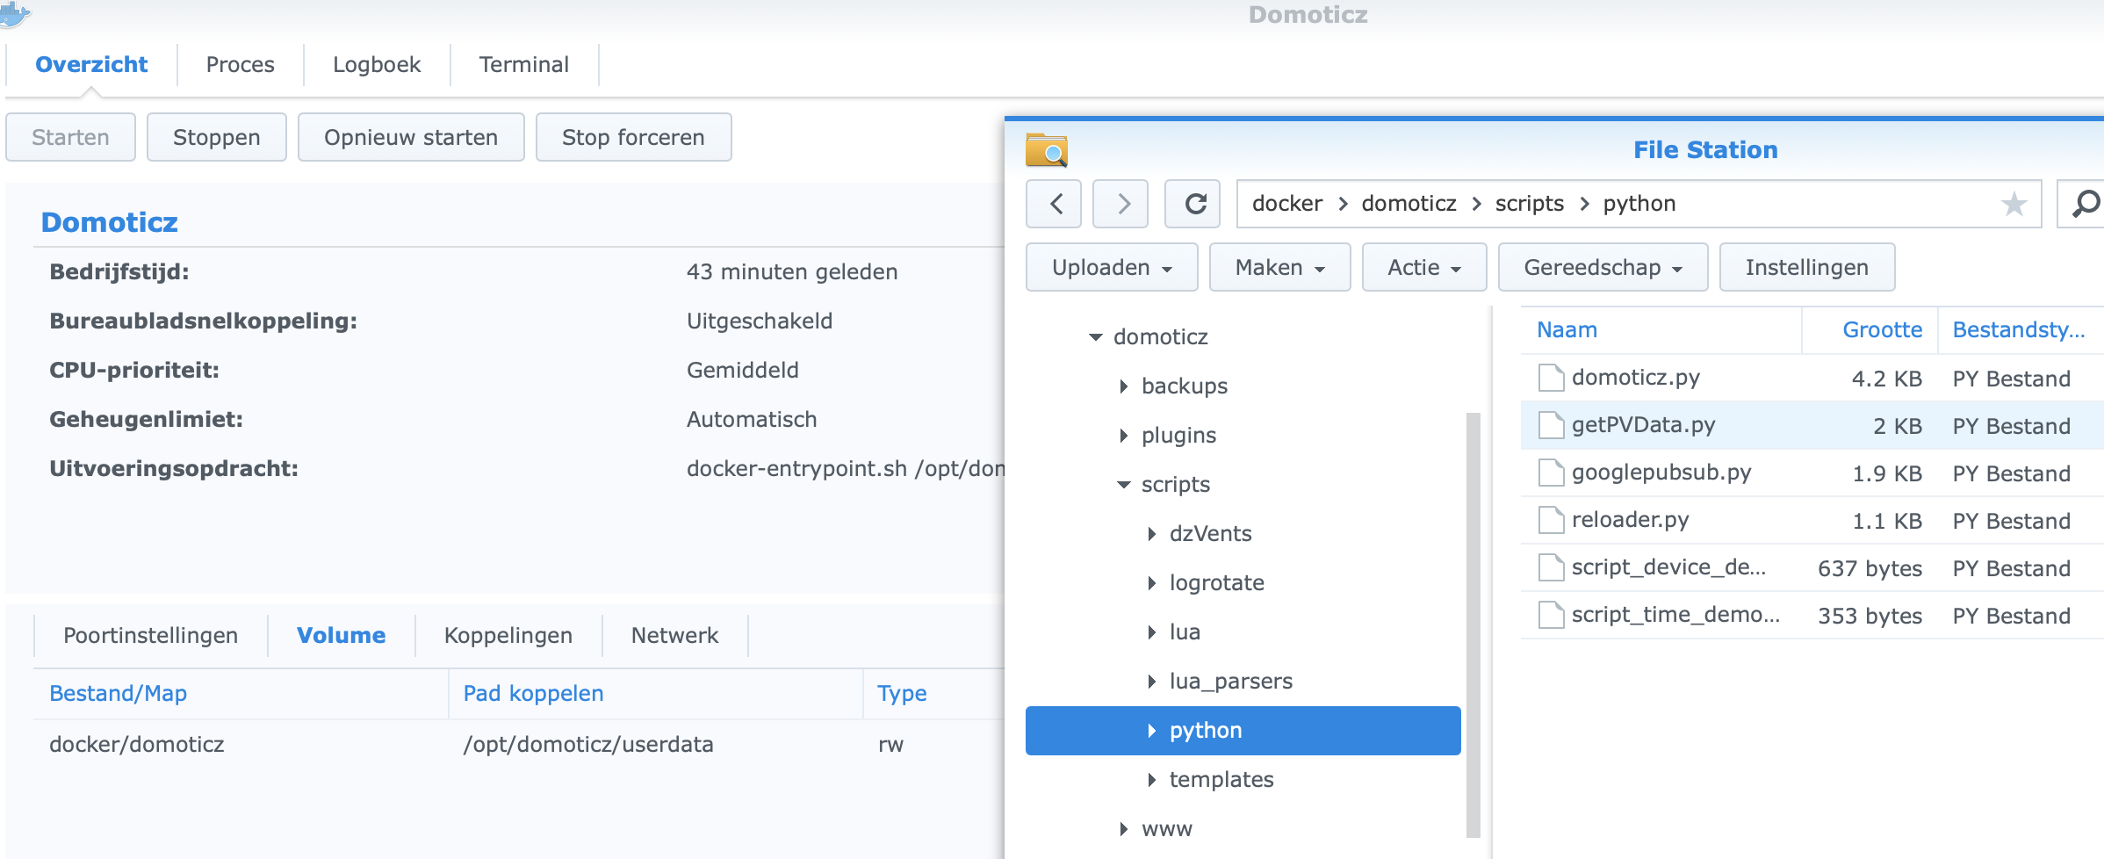Viewport: 2104px width, 859px height.
Task: Click the folder tree scrollbar
Action: coord(1473,624)
